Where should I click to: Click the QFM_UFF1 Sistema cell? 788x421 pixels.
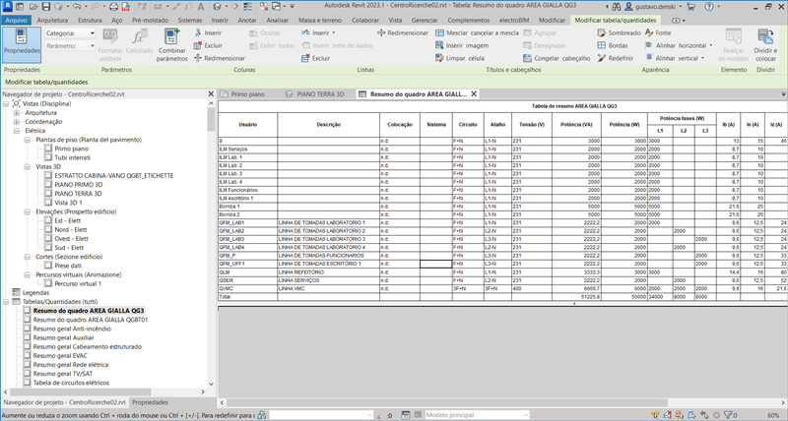pyautogui.click(x=435, y=264)
